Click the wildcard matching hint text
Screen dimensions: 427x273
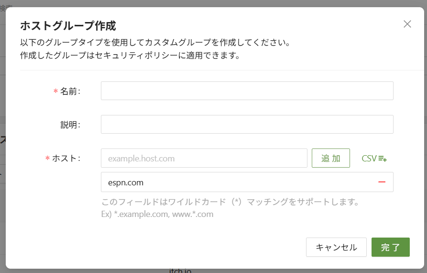[230, 202]
